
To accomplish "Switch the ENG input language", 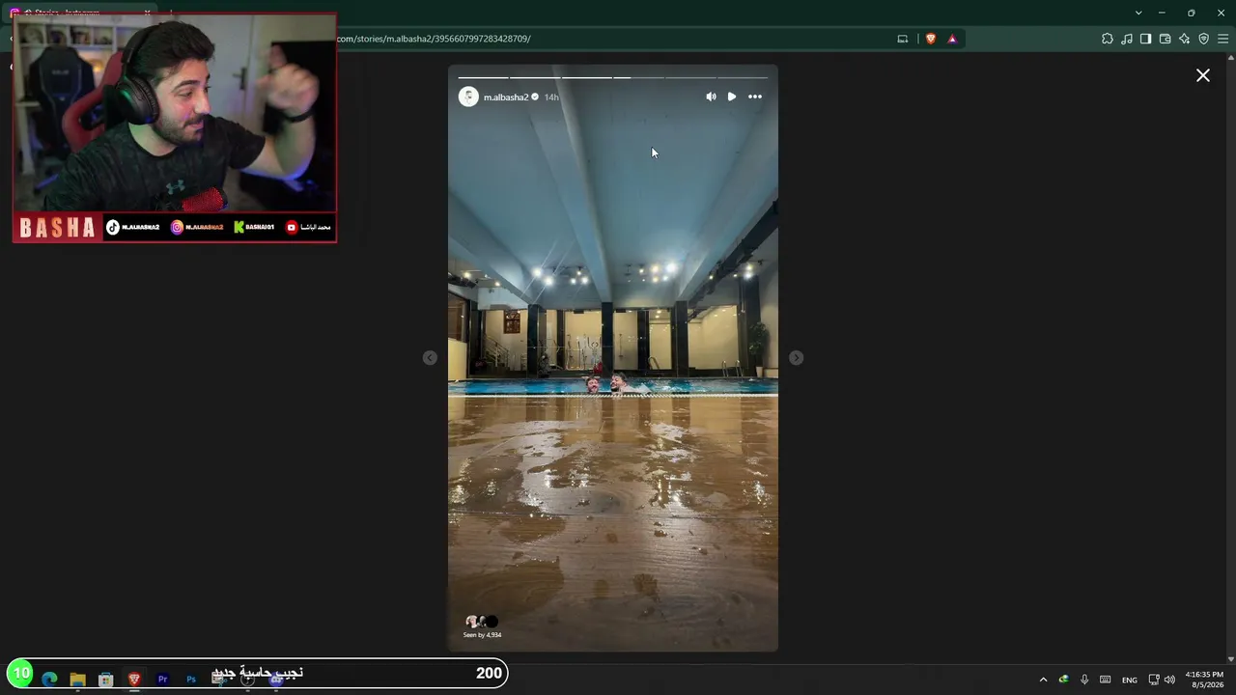I will click(1129, 680).
